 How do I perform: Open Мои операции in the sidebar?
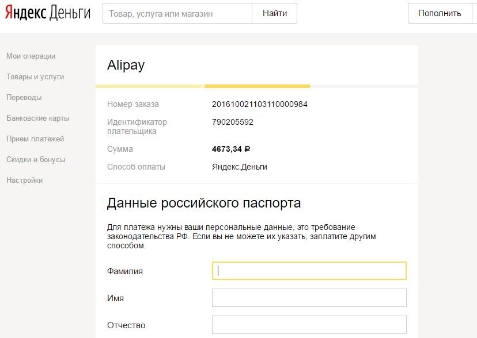pos(31,56)
